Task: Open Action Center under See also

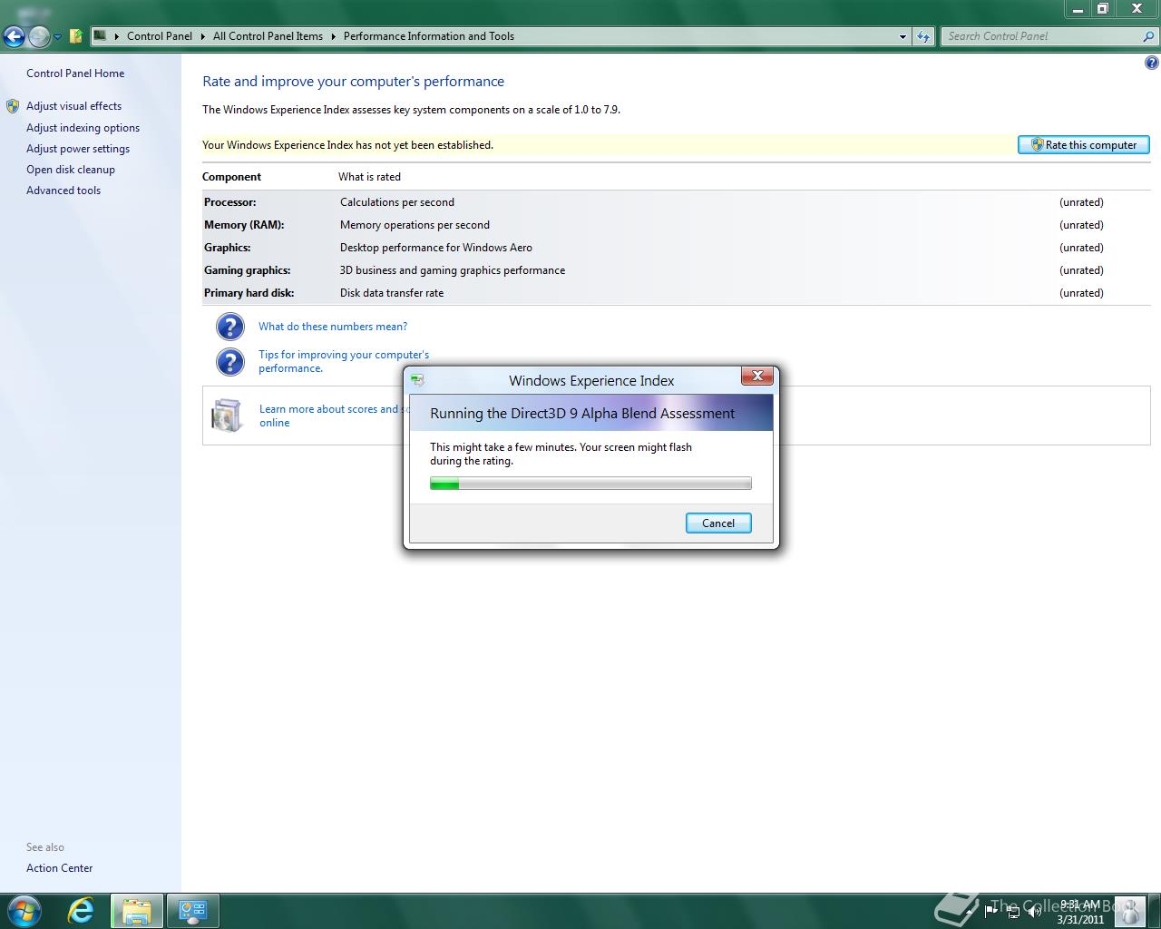Action: 59,868
